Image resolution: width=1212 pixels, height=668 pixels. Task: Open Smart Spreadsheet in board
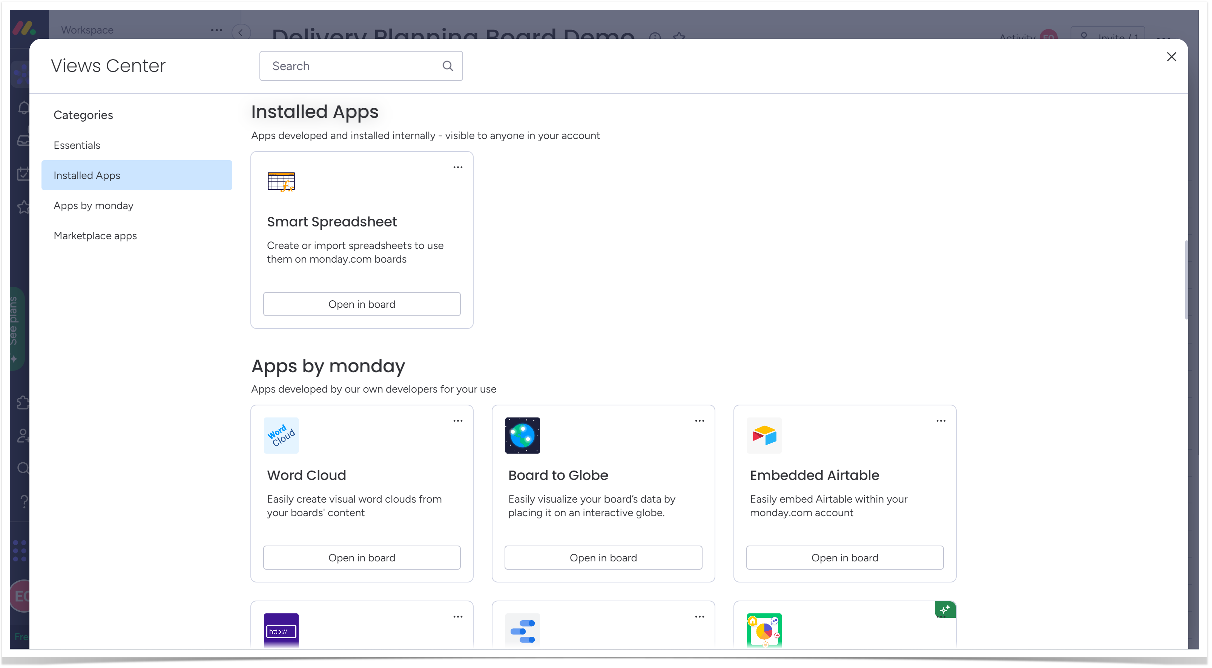(361, 304)
